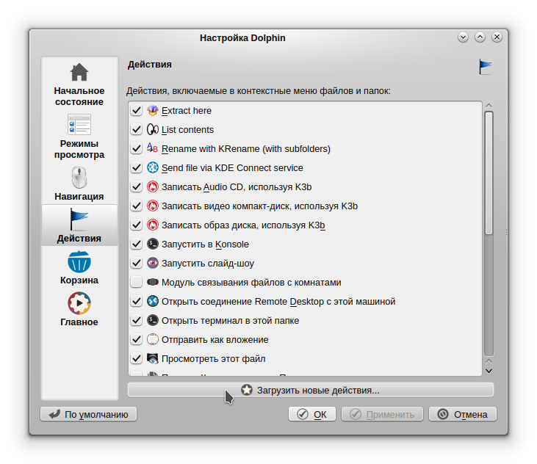
Task: Click the Применить button
Action: (382, 414)
